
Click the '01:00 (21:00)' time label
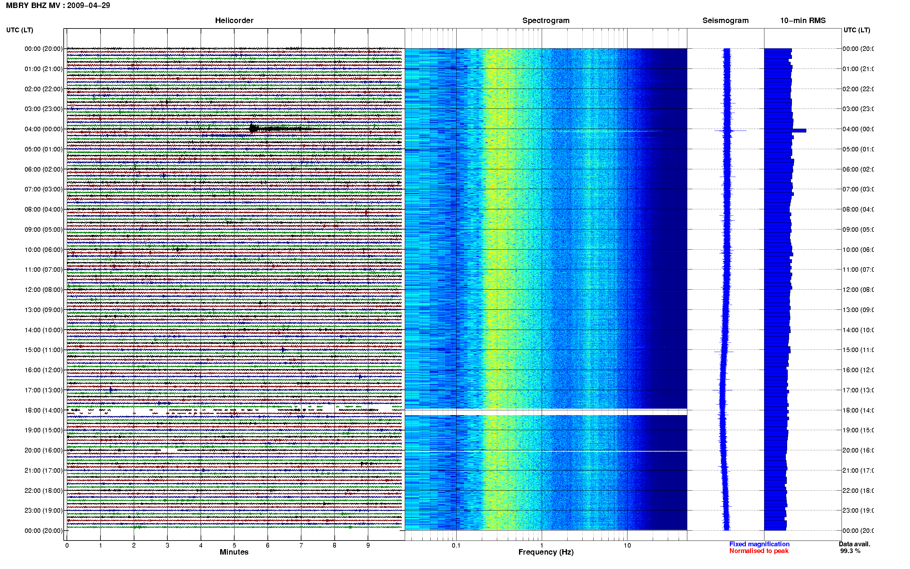click(44, 69)
